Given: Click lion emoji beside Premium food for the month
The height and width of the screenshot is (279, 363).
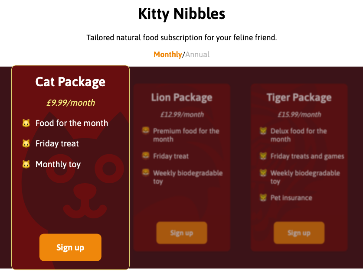Looking at the screenshot, I should (x=145, y=131).
